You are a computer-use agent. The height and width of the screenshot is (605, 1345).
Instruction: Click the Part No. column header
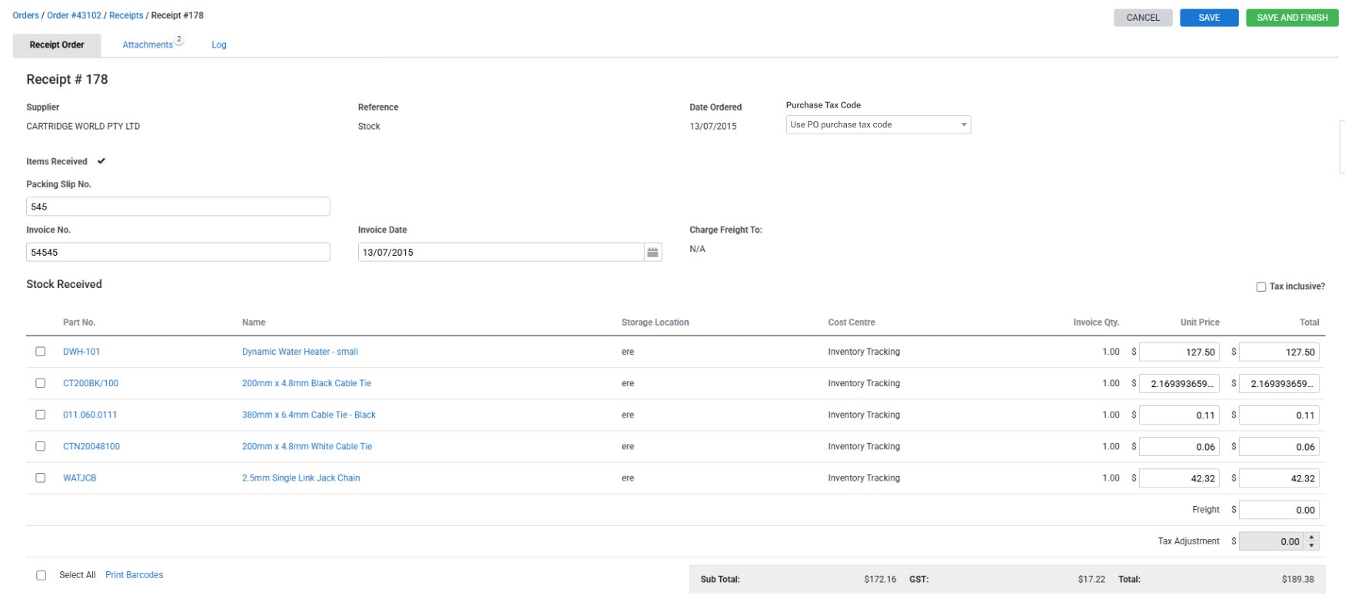[x=79, y=322]
